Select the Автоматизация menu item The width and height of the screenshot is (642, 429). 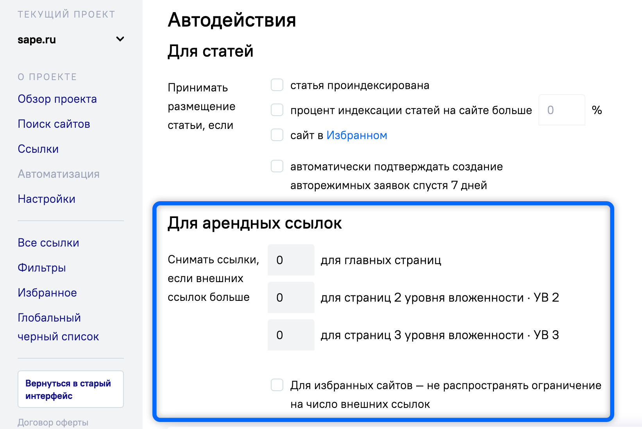click(x=59, y=174)
